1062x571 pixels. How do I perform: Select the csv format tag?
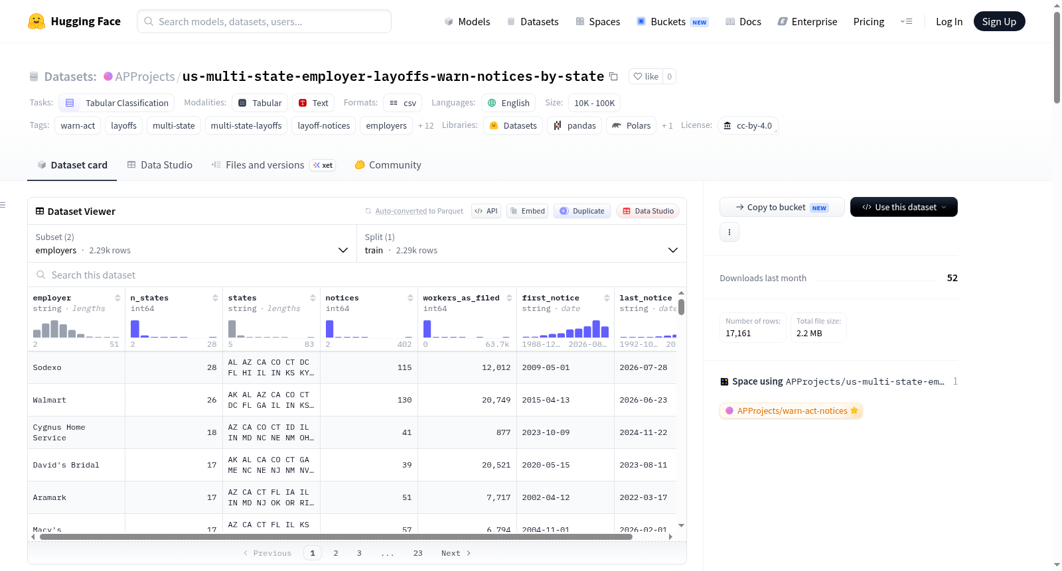pos(403,103)
